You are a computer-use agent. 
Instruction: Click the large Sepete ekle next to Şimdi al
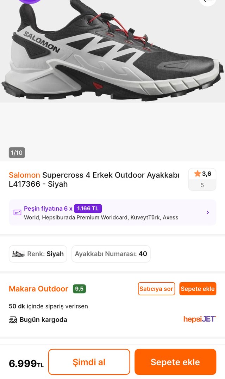175,362
